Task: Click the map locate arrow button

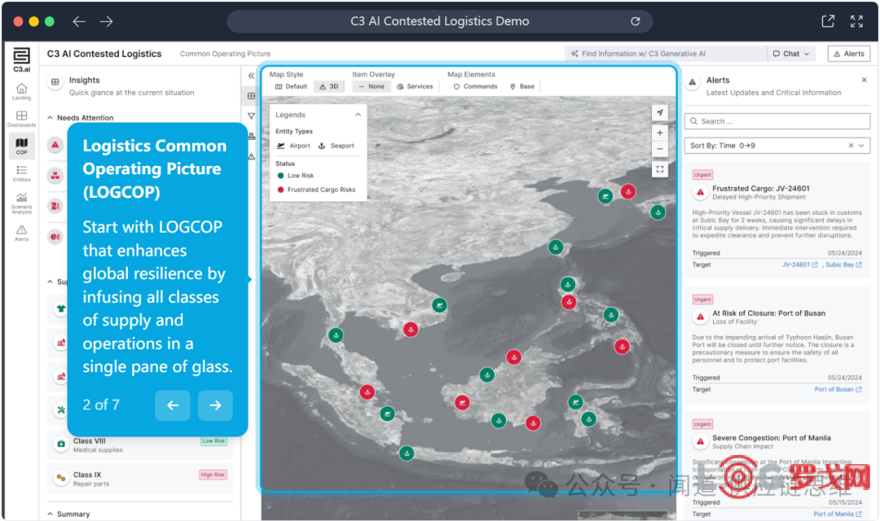Action: tap(659, 112)
